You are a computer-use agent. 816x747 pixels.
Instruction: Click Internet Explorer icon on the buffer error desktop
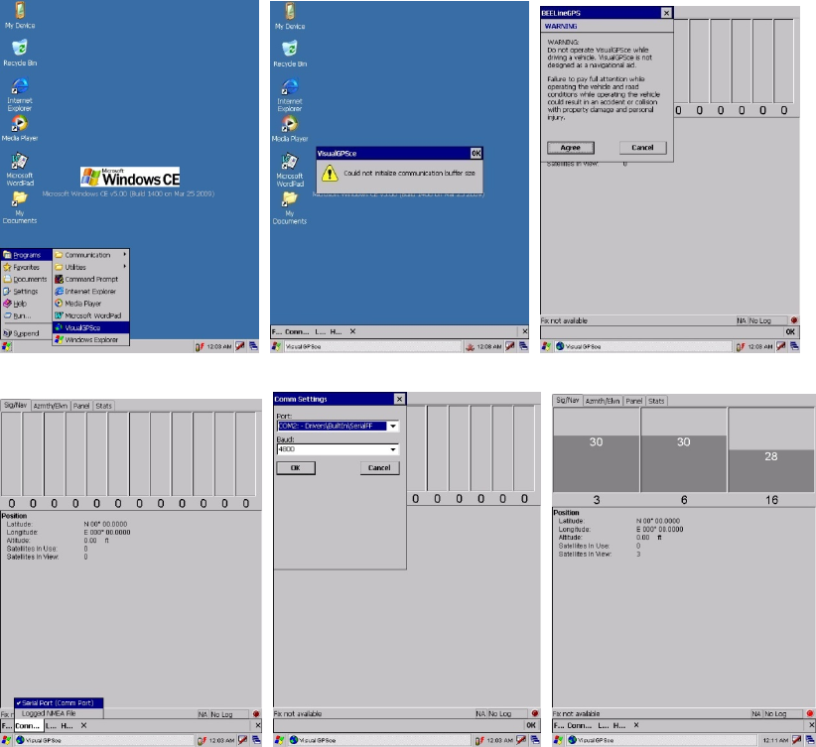point(290,94)
